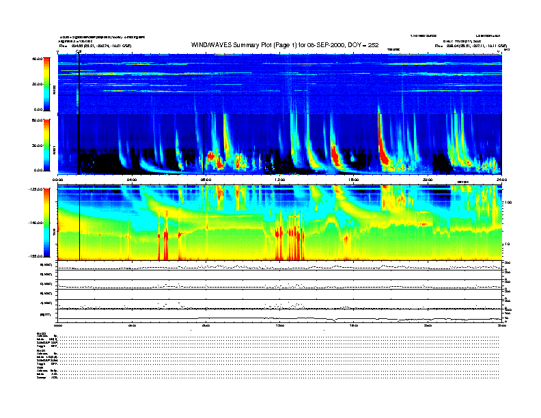Image resolution: width=541 pixels, height=418 pixels.
Task: Click the TNR spectrogram panel
Action: [x=280, y=223]
